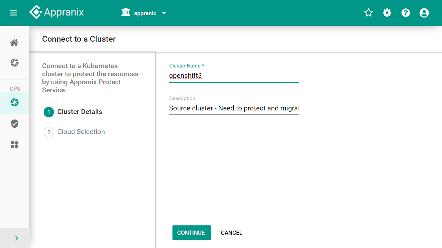The image size is (442, 248).
Task: Select the highlighted CPS aperture icon
Action: coord(14,103)
